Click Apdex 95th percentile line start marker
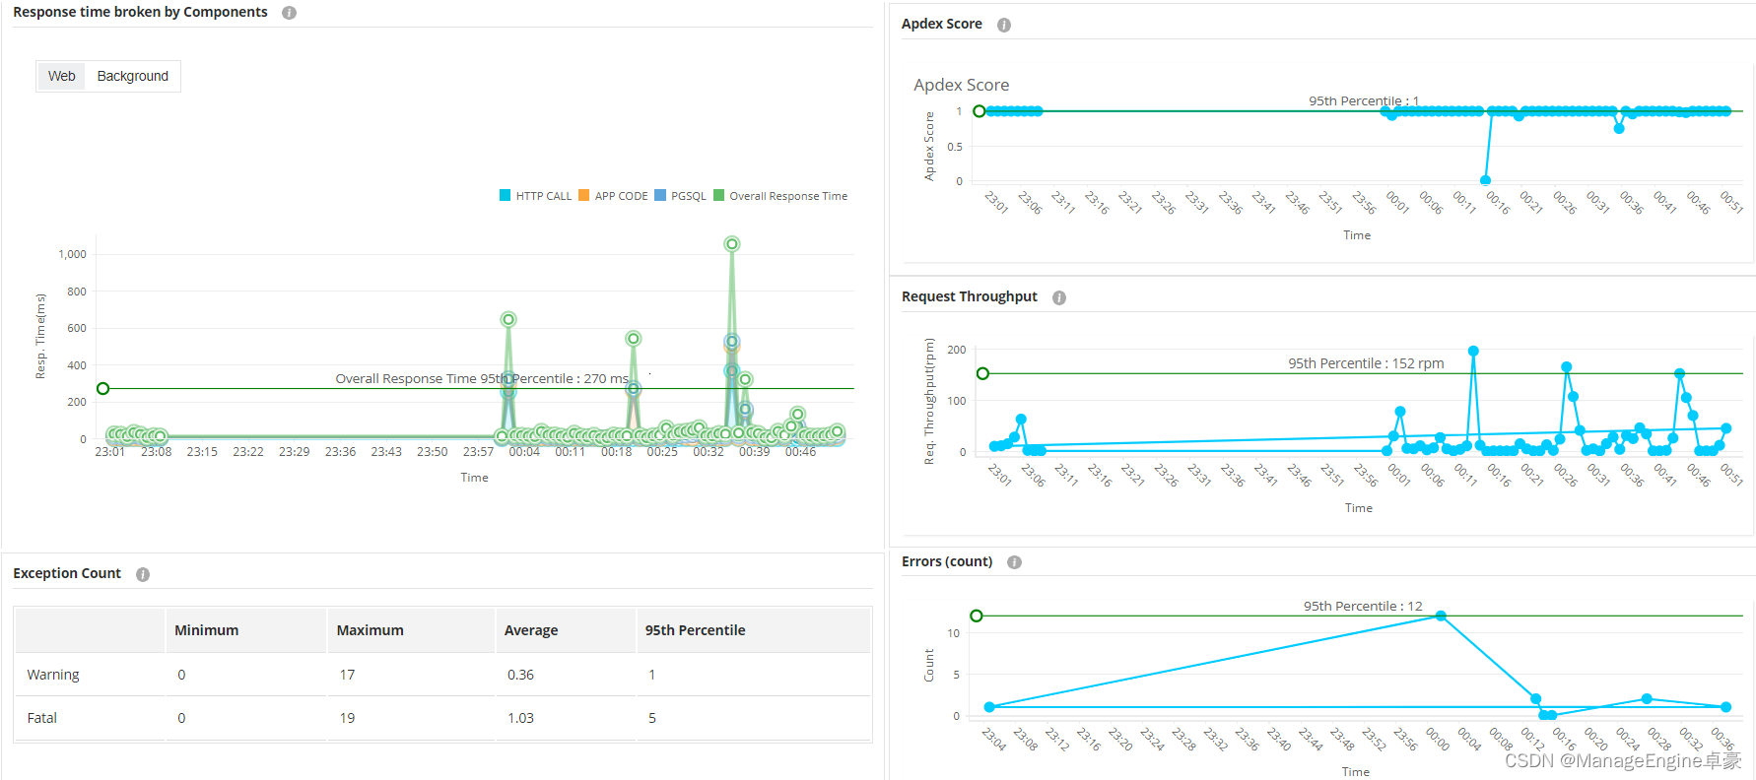1756x780 pixels. click(x=979, y=111)
